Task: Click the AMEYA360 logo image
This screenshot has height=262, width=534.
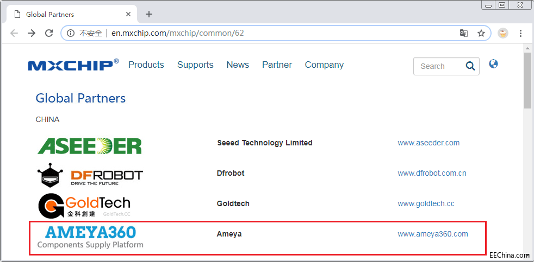Action: point(90,237)
